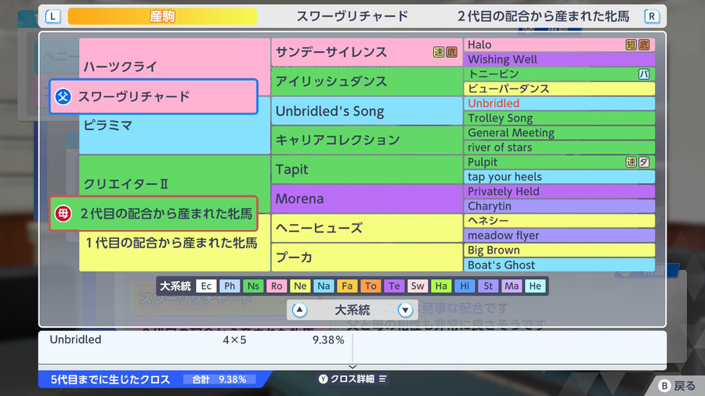Expand the chevron below the cross list
Screen dimensions: 705x396
click(352, 367)
